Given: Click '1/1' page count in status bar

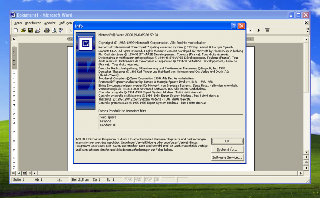Looking at the screenshot, I should click(x=59, y=179).
